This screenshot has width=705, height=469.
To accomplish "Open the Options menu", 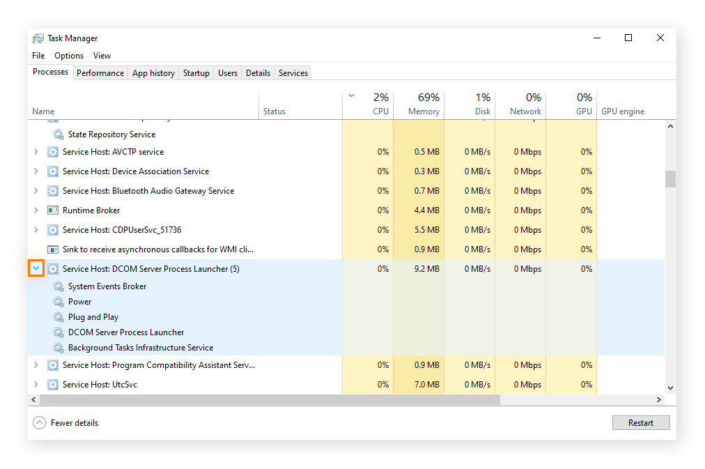I will click(69, 56).
